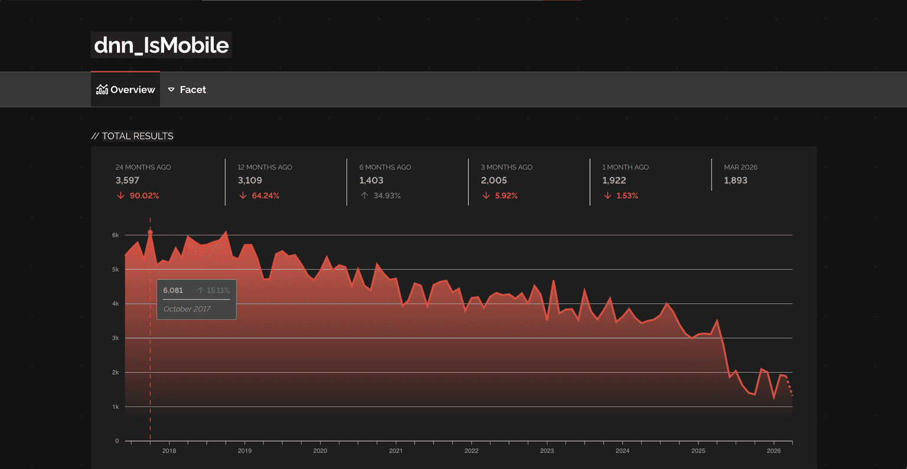The height and width of the screenshot is (469, 907).
Task: Click the down arrow beside 5.92%
Action: click(486, 196)
